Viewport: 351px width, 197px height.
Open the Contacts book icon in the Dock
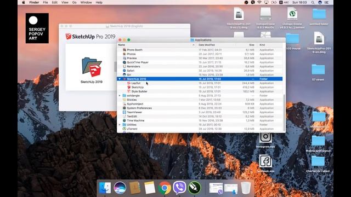pyautogui.click(x=135, y=188)
